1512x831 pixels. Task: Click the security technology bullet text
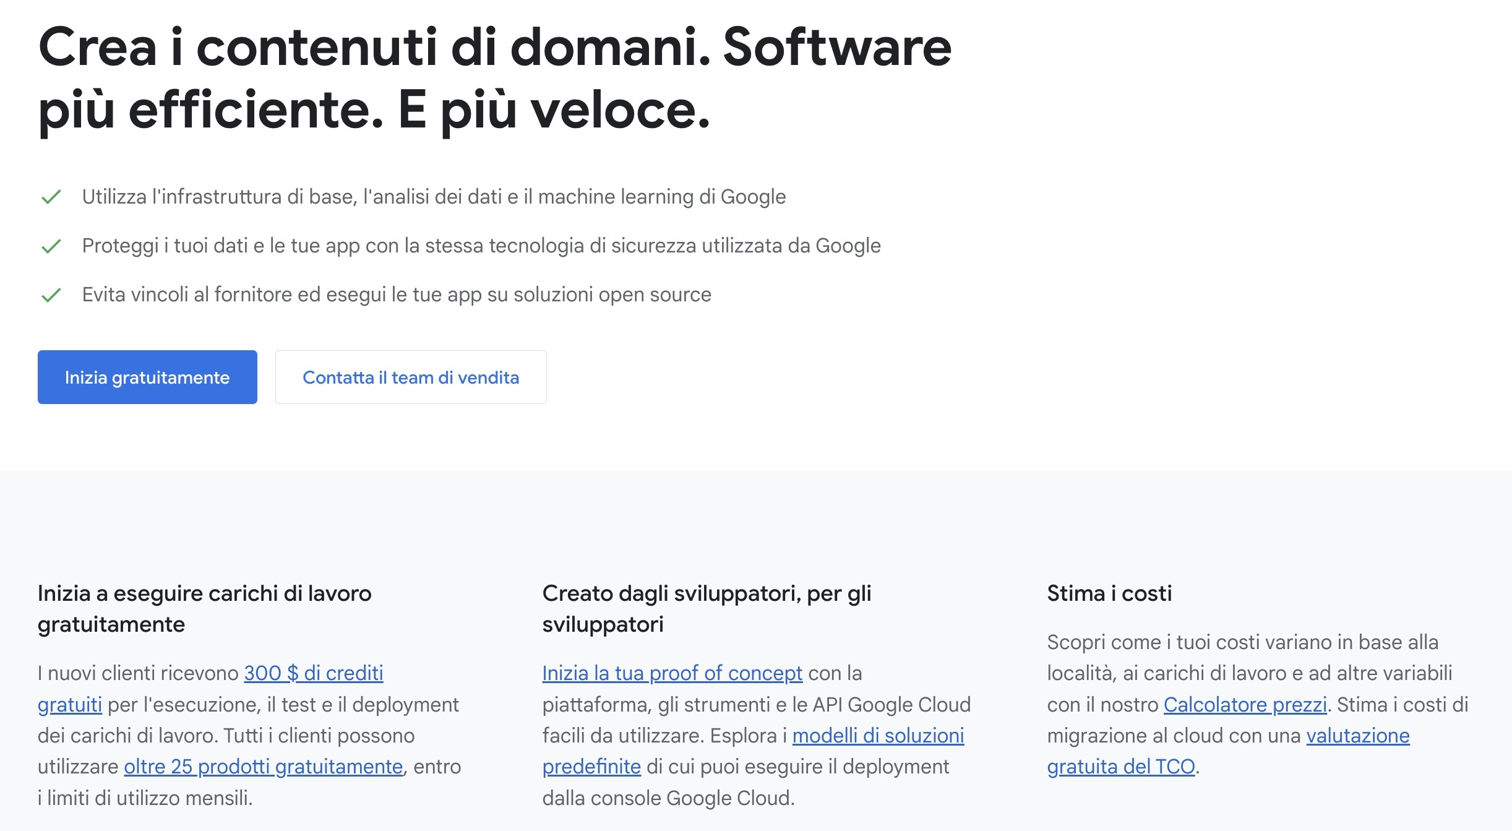point(483,246)
